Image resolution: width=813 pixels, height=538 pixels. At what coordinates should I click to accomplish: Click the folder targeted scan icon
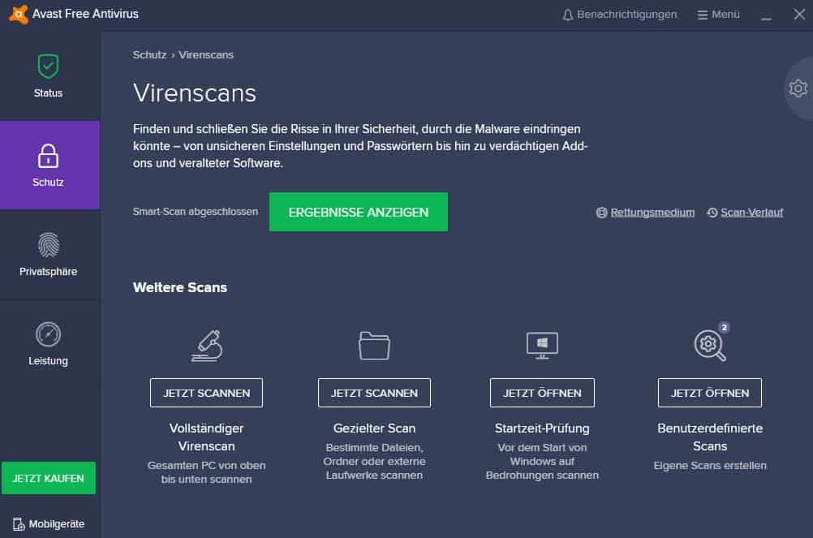click(374, 345)
